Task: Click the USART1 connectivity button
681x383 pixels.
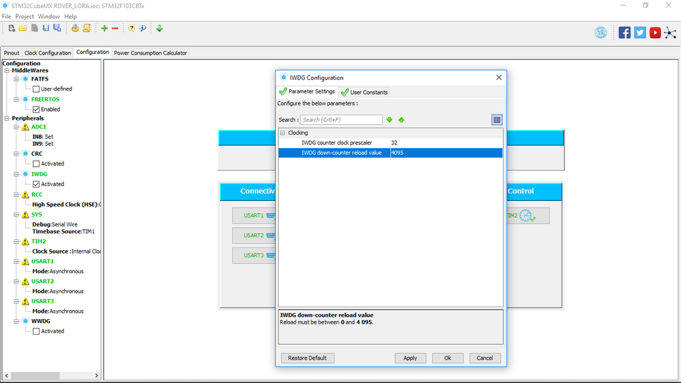Action: (x=254, y=215)
